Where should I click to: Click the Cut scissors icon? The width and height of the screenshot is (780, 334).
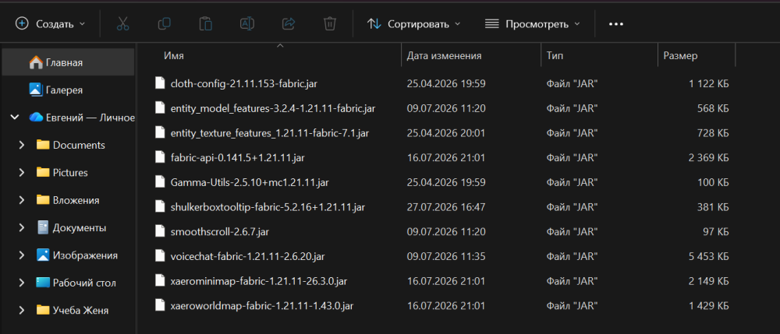tap(123, 23)
